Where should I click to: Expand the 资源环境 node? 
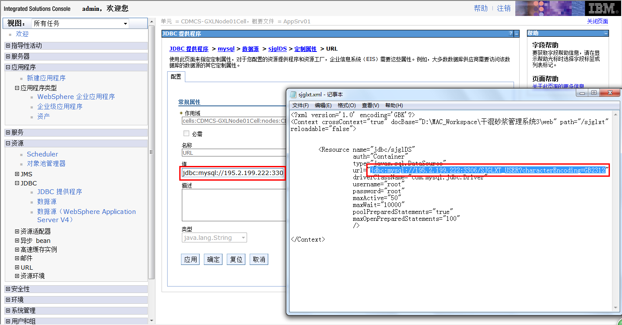(17, 276)
